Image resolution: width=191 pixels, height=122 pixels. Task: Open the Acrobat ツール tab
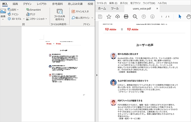pyautogui.click(x=115, y=8)
